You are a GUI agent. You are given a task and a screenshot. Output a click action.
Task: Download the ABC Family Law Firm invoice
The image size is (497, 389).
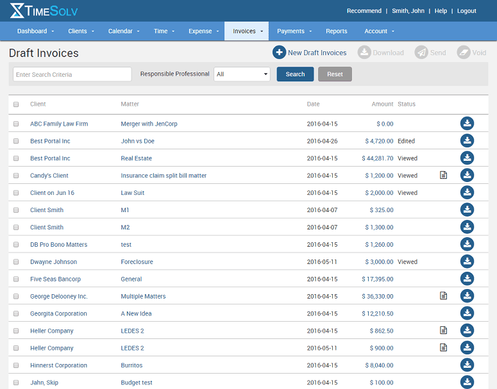click(467, 124)
